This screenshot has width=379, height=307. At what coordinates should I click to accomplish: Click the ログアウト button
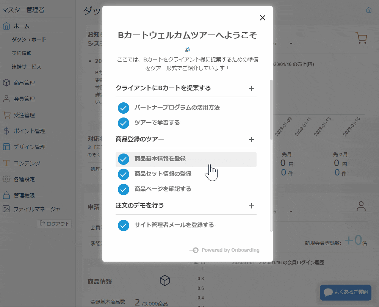click(x=54, y=224)
